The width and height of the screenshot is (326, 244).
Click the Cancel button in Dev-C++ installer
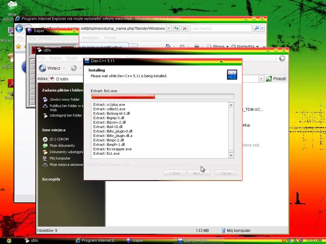[226, 173]
